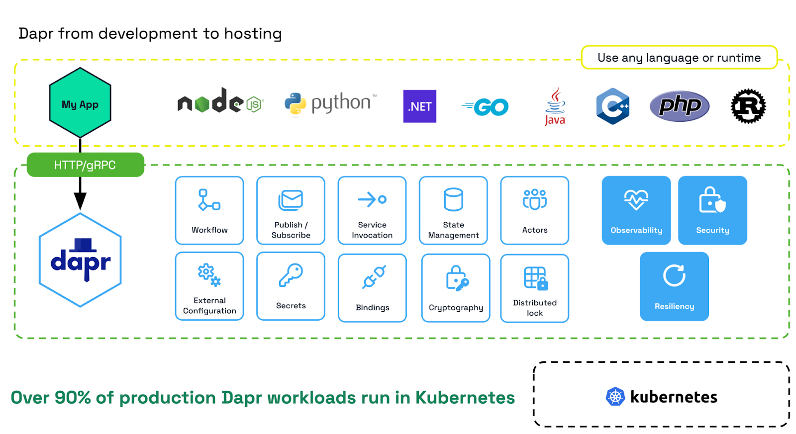The image size is (796, 434).
Task: Select the Python logo
Action: coord(330,104)
